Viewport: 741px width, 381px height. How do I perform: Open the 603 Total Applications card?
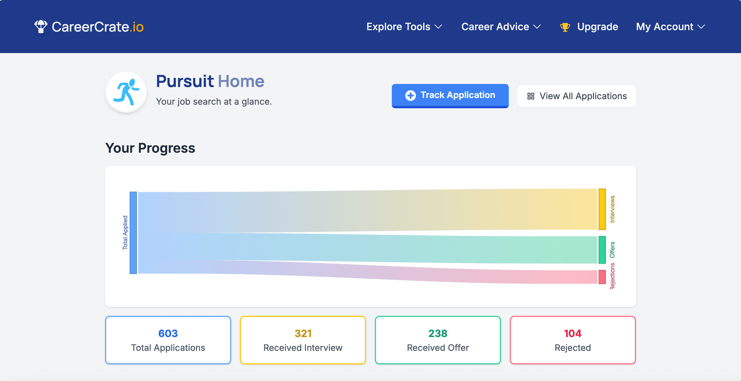168,340
